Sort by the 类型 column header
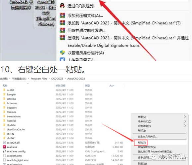 click(87, 85)
